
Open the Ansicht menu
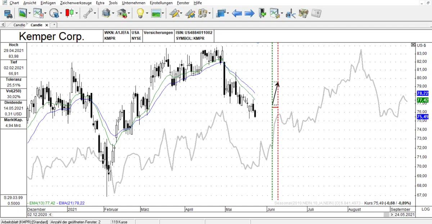coord(30,3)
